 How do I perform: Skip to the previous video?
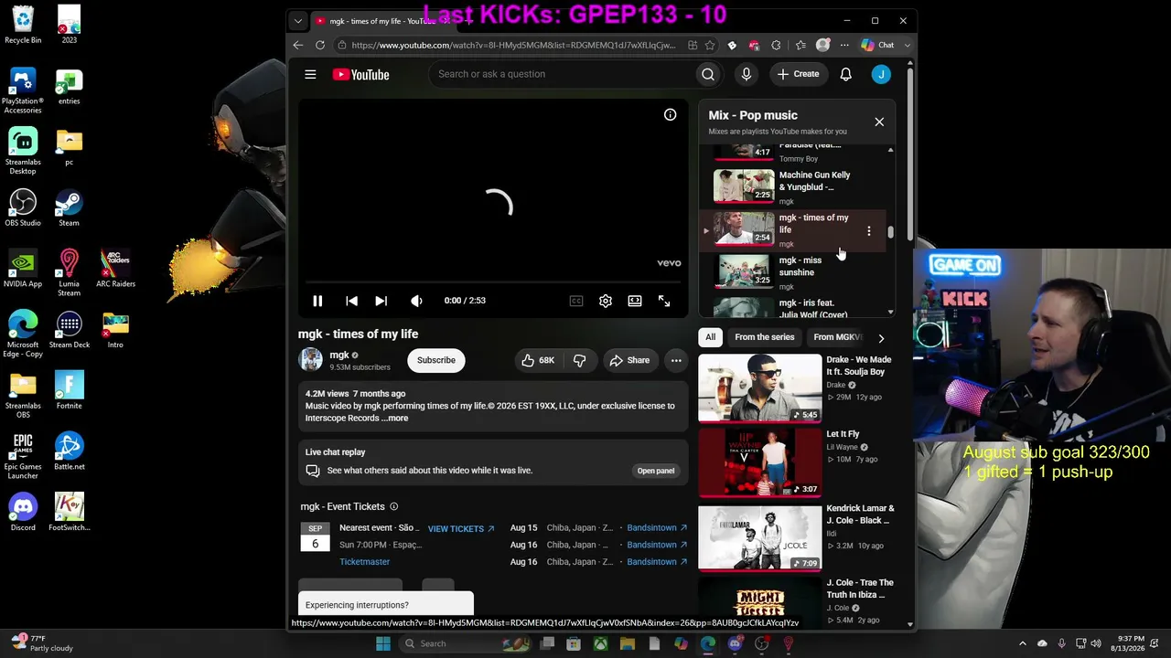click(x=352, y=301)
